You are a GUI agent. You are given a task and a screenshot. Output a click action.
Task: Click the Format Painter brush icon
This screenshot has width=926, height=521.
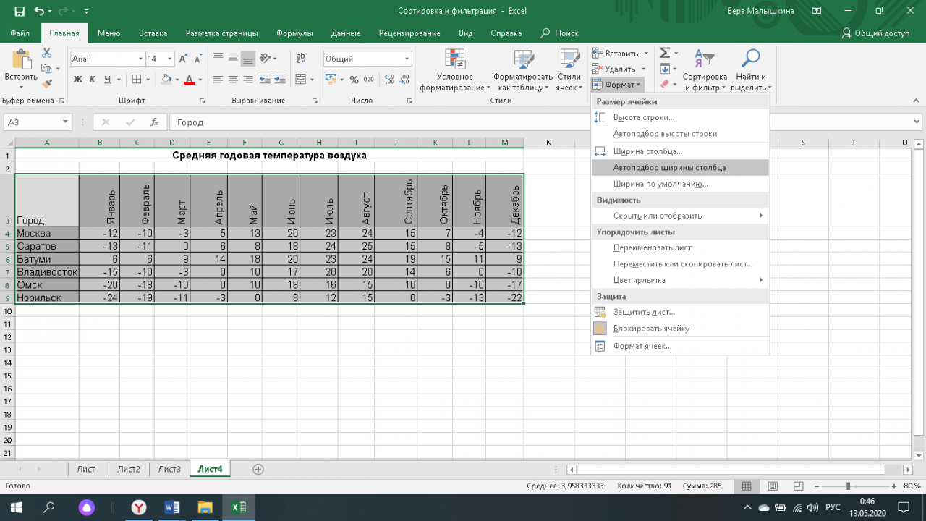[x=47, y=84]
